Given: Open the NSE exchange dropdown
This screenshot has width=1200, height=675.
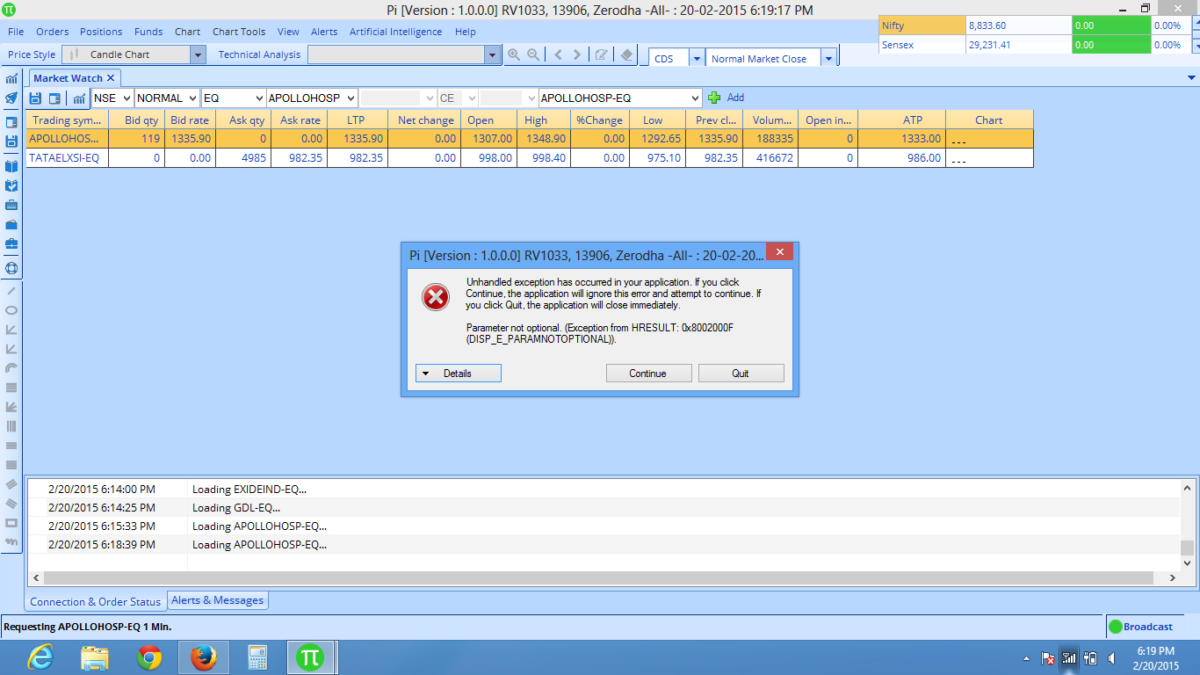Looking at the screenshot, I should click(x=112, y=98).
